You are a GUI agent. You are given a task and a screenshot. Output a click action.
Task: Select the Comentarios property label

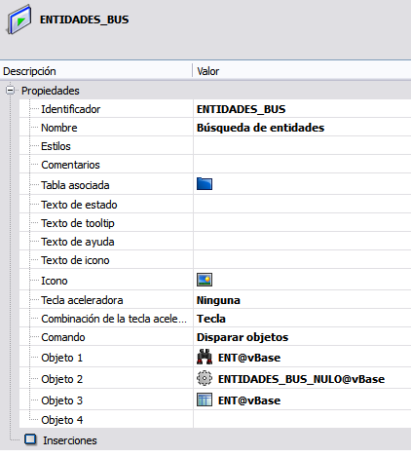(70, 165)
